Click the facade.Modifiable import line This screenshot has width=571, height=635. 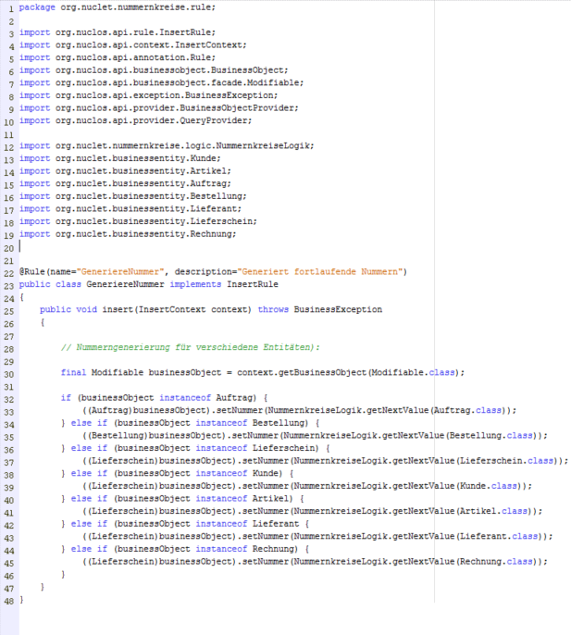(161, 82)
